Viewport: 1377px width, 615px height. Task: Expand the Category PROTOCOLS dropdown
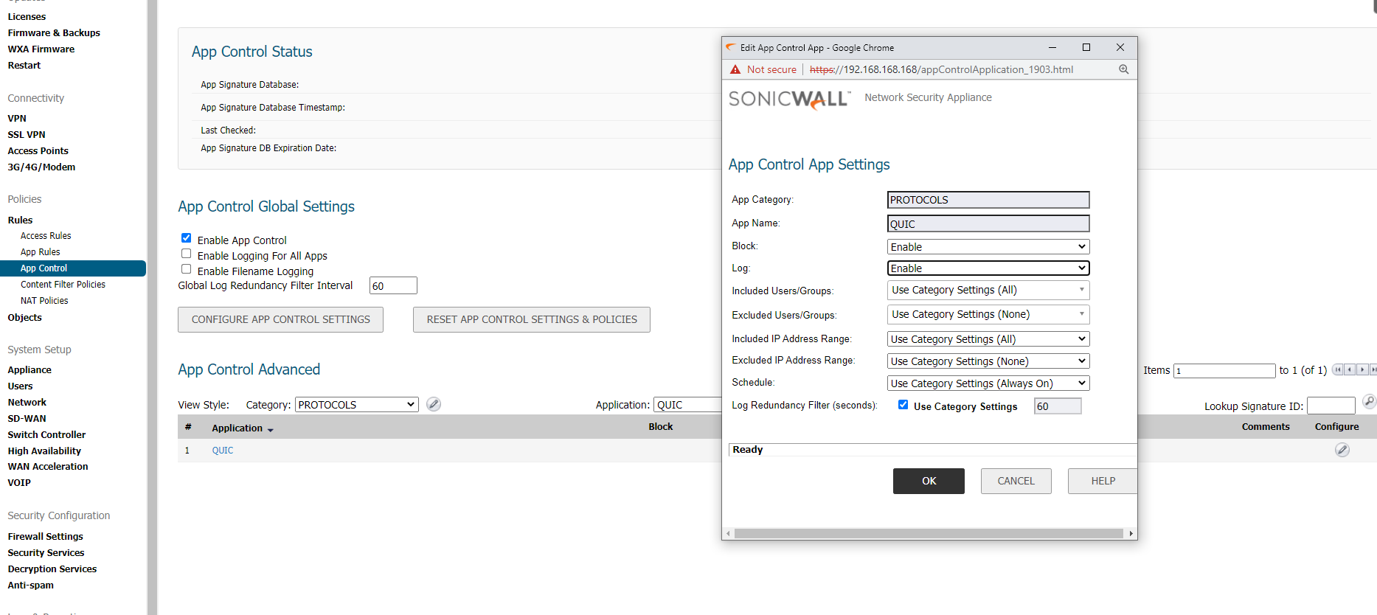point(356,405)
